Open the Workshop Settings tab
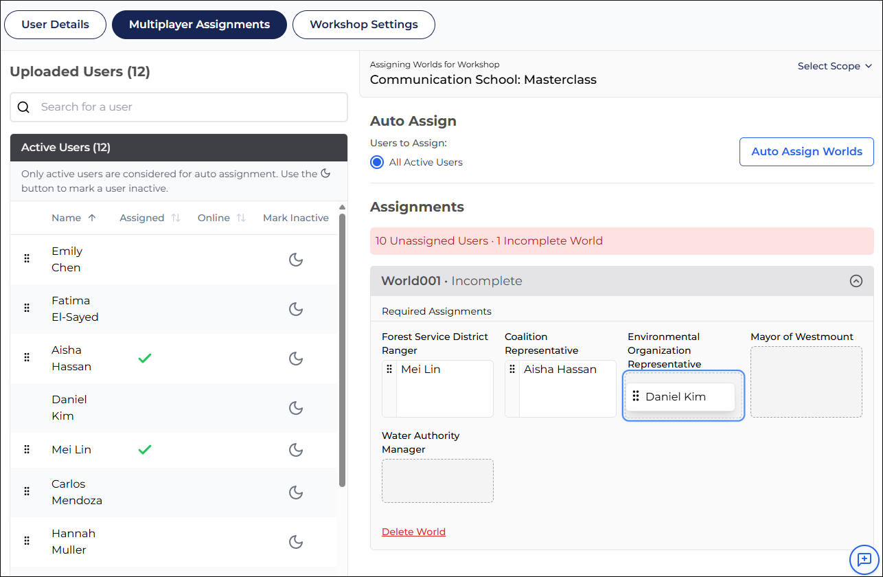The image size is (883, 577). pos(364,25)
